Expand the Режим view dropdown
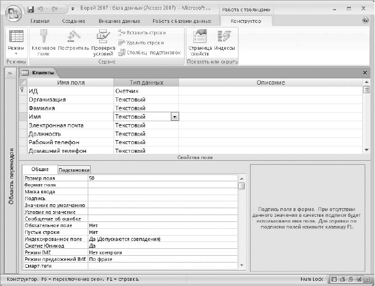The width and height of the screenshot is (375, 286). 16,54
